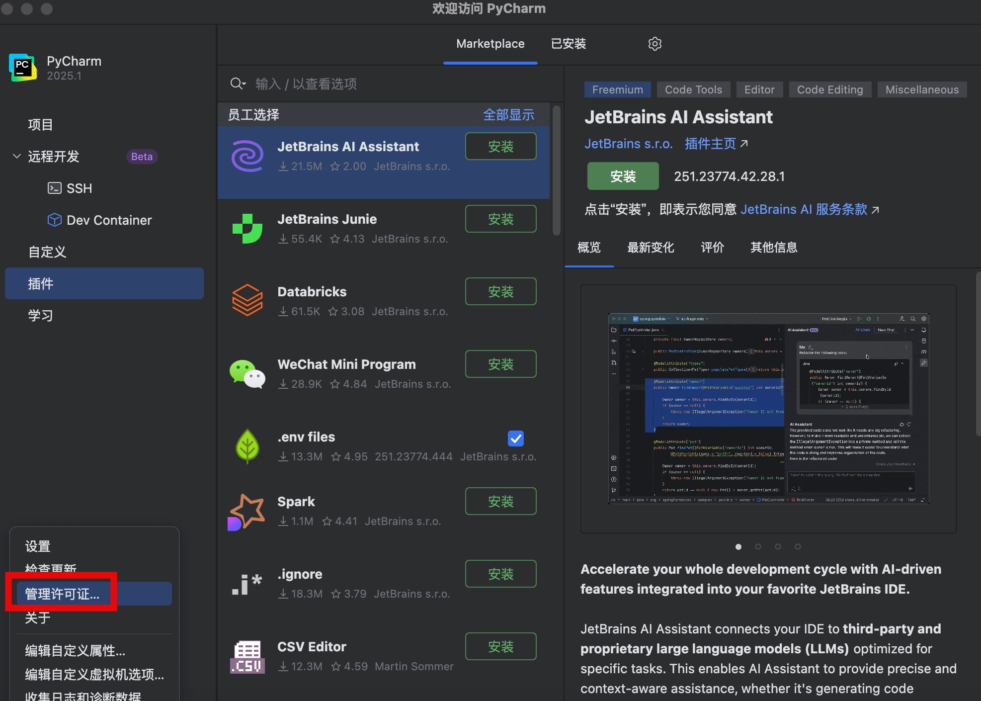Show all staff picks via 全部显示
The height and width of the screenshot is (701, 981).
click(x=508, y=115)
